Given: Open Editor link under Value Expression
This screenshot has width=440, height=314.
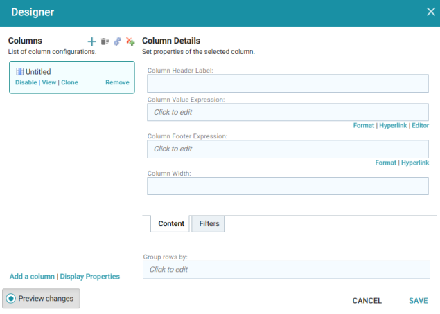Looking at the screenshot, I should point(420,125).
